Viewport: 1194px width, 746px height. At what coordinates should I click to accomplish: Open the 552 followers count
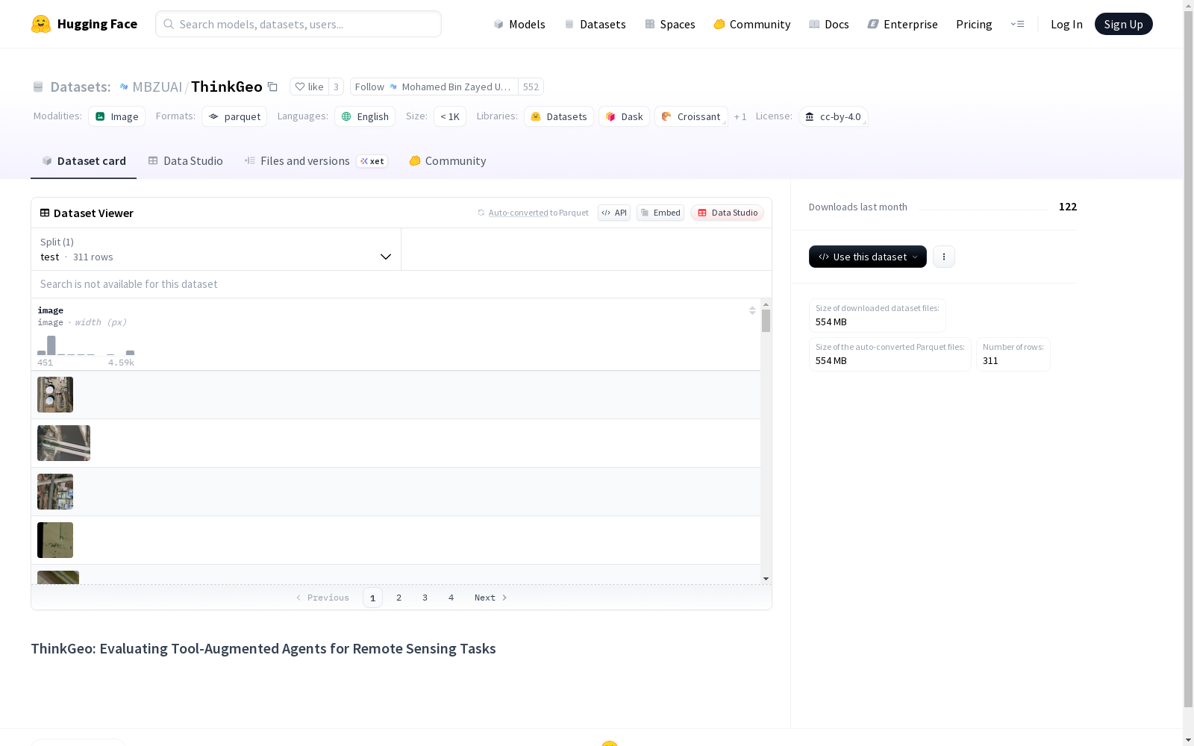531,87
